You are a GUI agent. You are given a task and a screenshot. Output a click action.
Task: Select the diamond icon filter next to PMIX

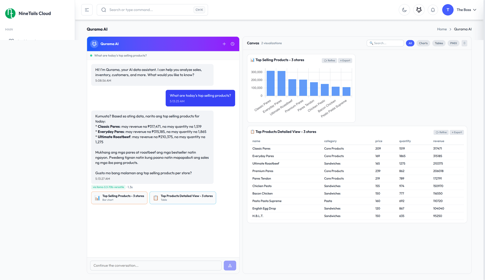pos(464,43)
